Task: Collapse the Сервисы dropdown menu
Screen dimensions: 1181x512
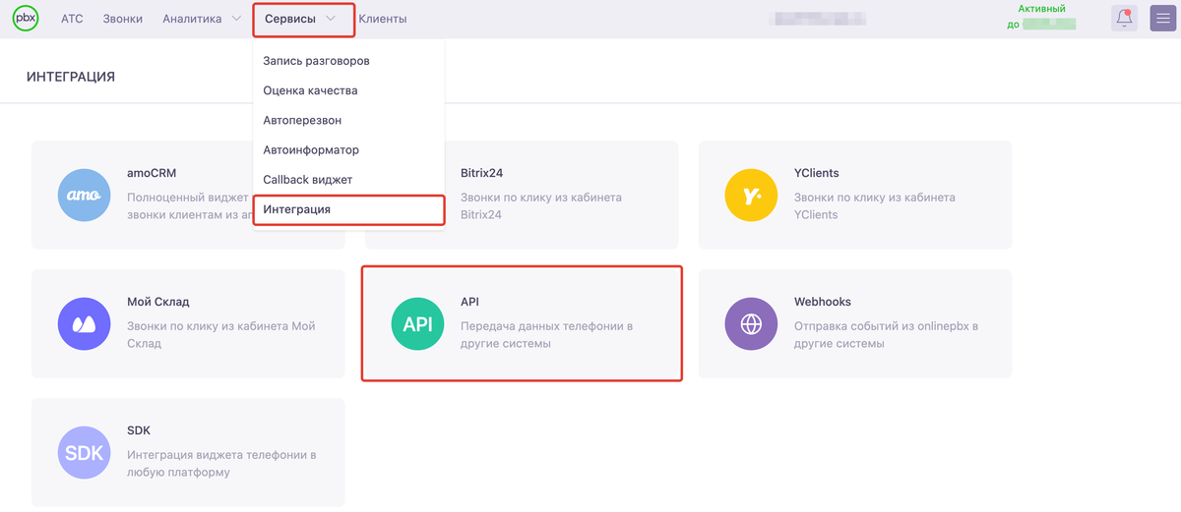Action: [303, 19]
